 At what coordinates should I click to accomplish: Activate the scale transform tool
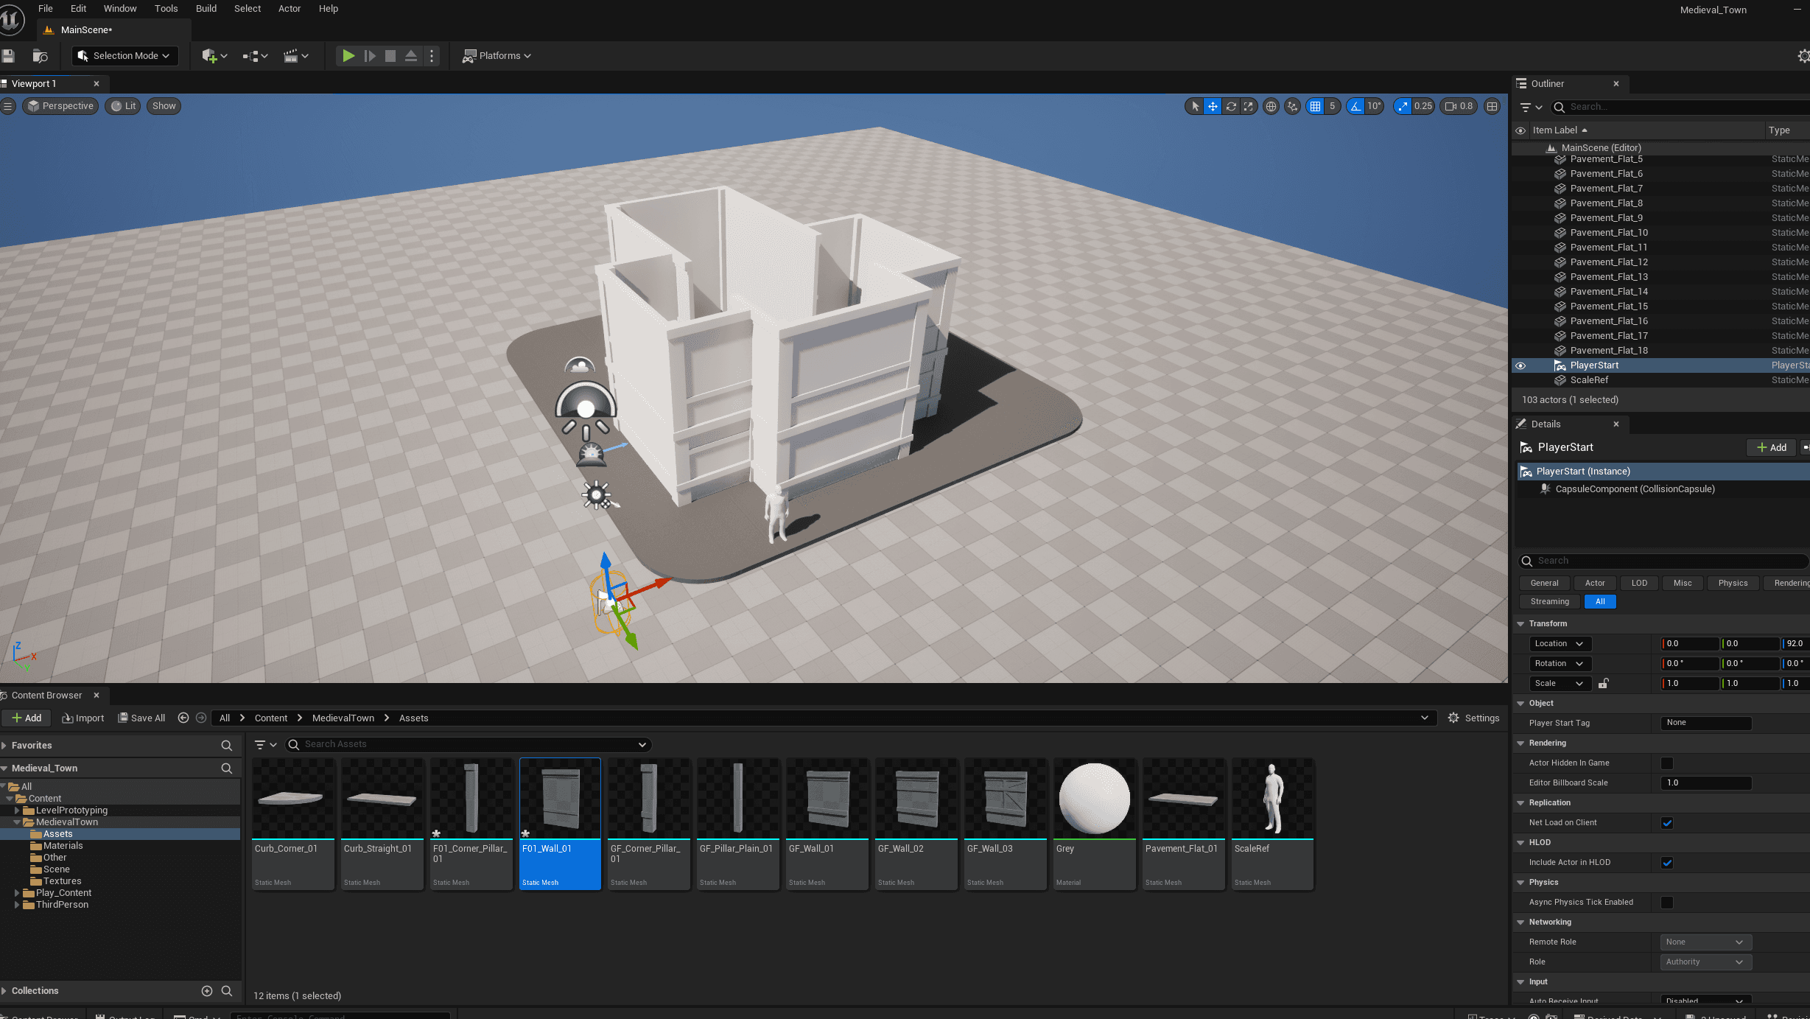tap(1249, 106)
